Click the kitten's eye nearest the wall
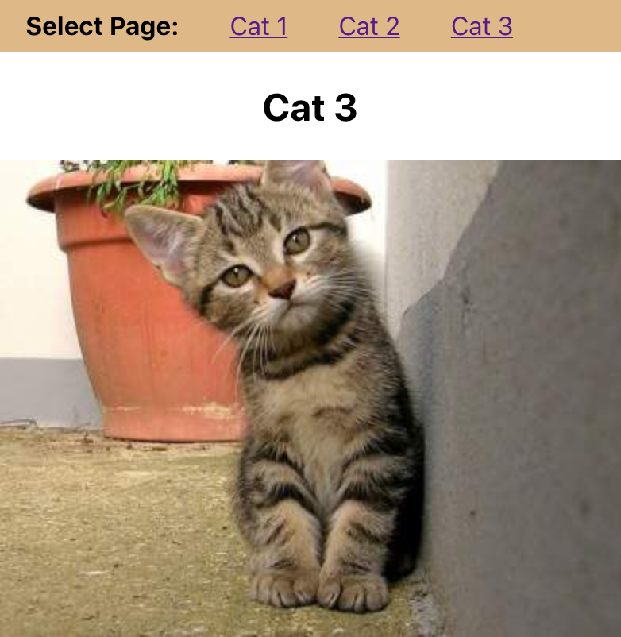Screen dimensions: 621x637 tap(297, 241)
